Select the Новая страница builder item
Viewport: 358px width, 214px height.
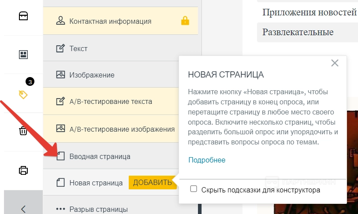click(96, 183)
